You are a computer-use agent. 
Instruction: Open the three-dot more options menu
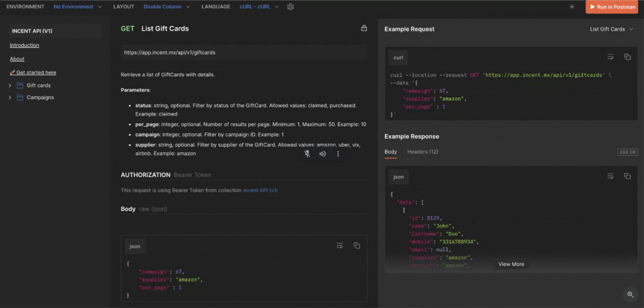[338, 154]
